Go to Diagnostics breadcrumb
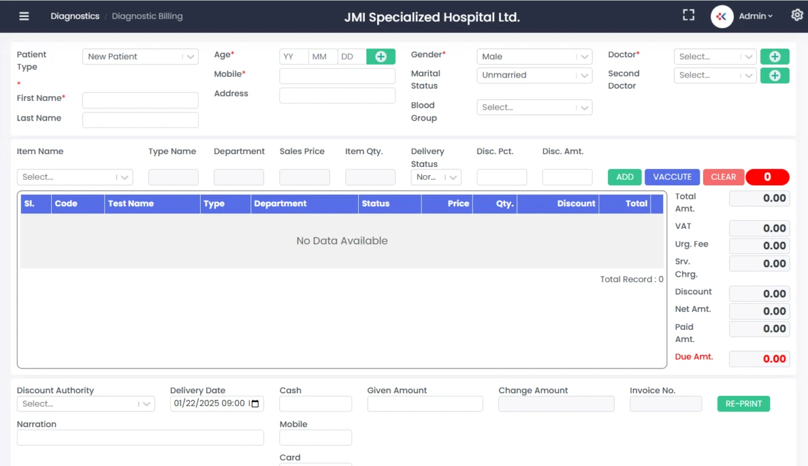 pos(75,16)
